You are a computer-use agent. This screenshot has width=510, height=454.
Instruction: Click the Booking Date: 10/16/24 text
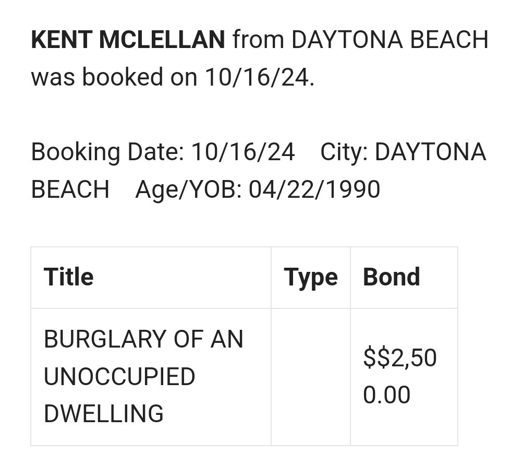[163, 152]
